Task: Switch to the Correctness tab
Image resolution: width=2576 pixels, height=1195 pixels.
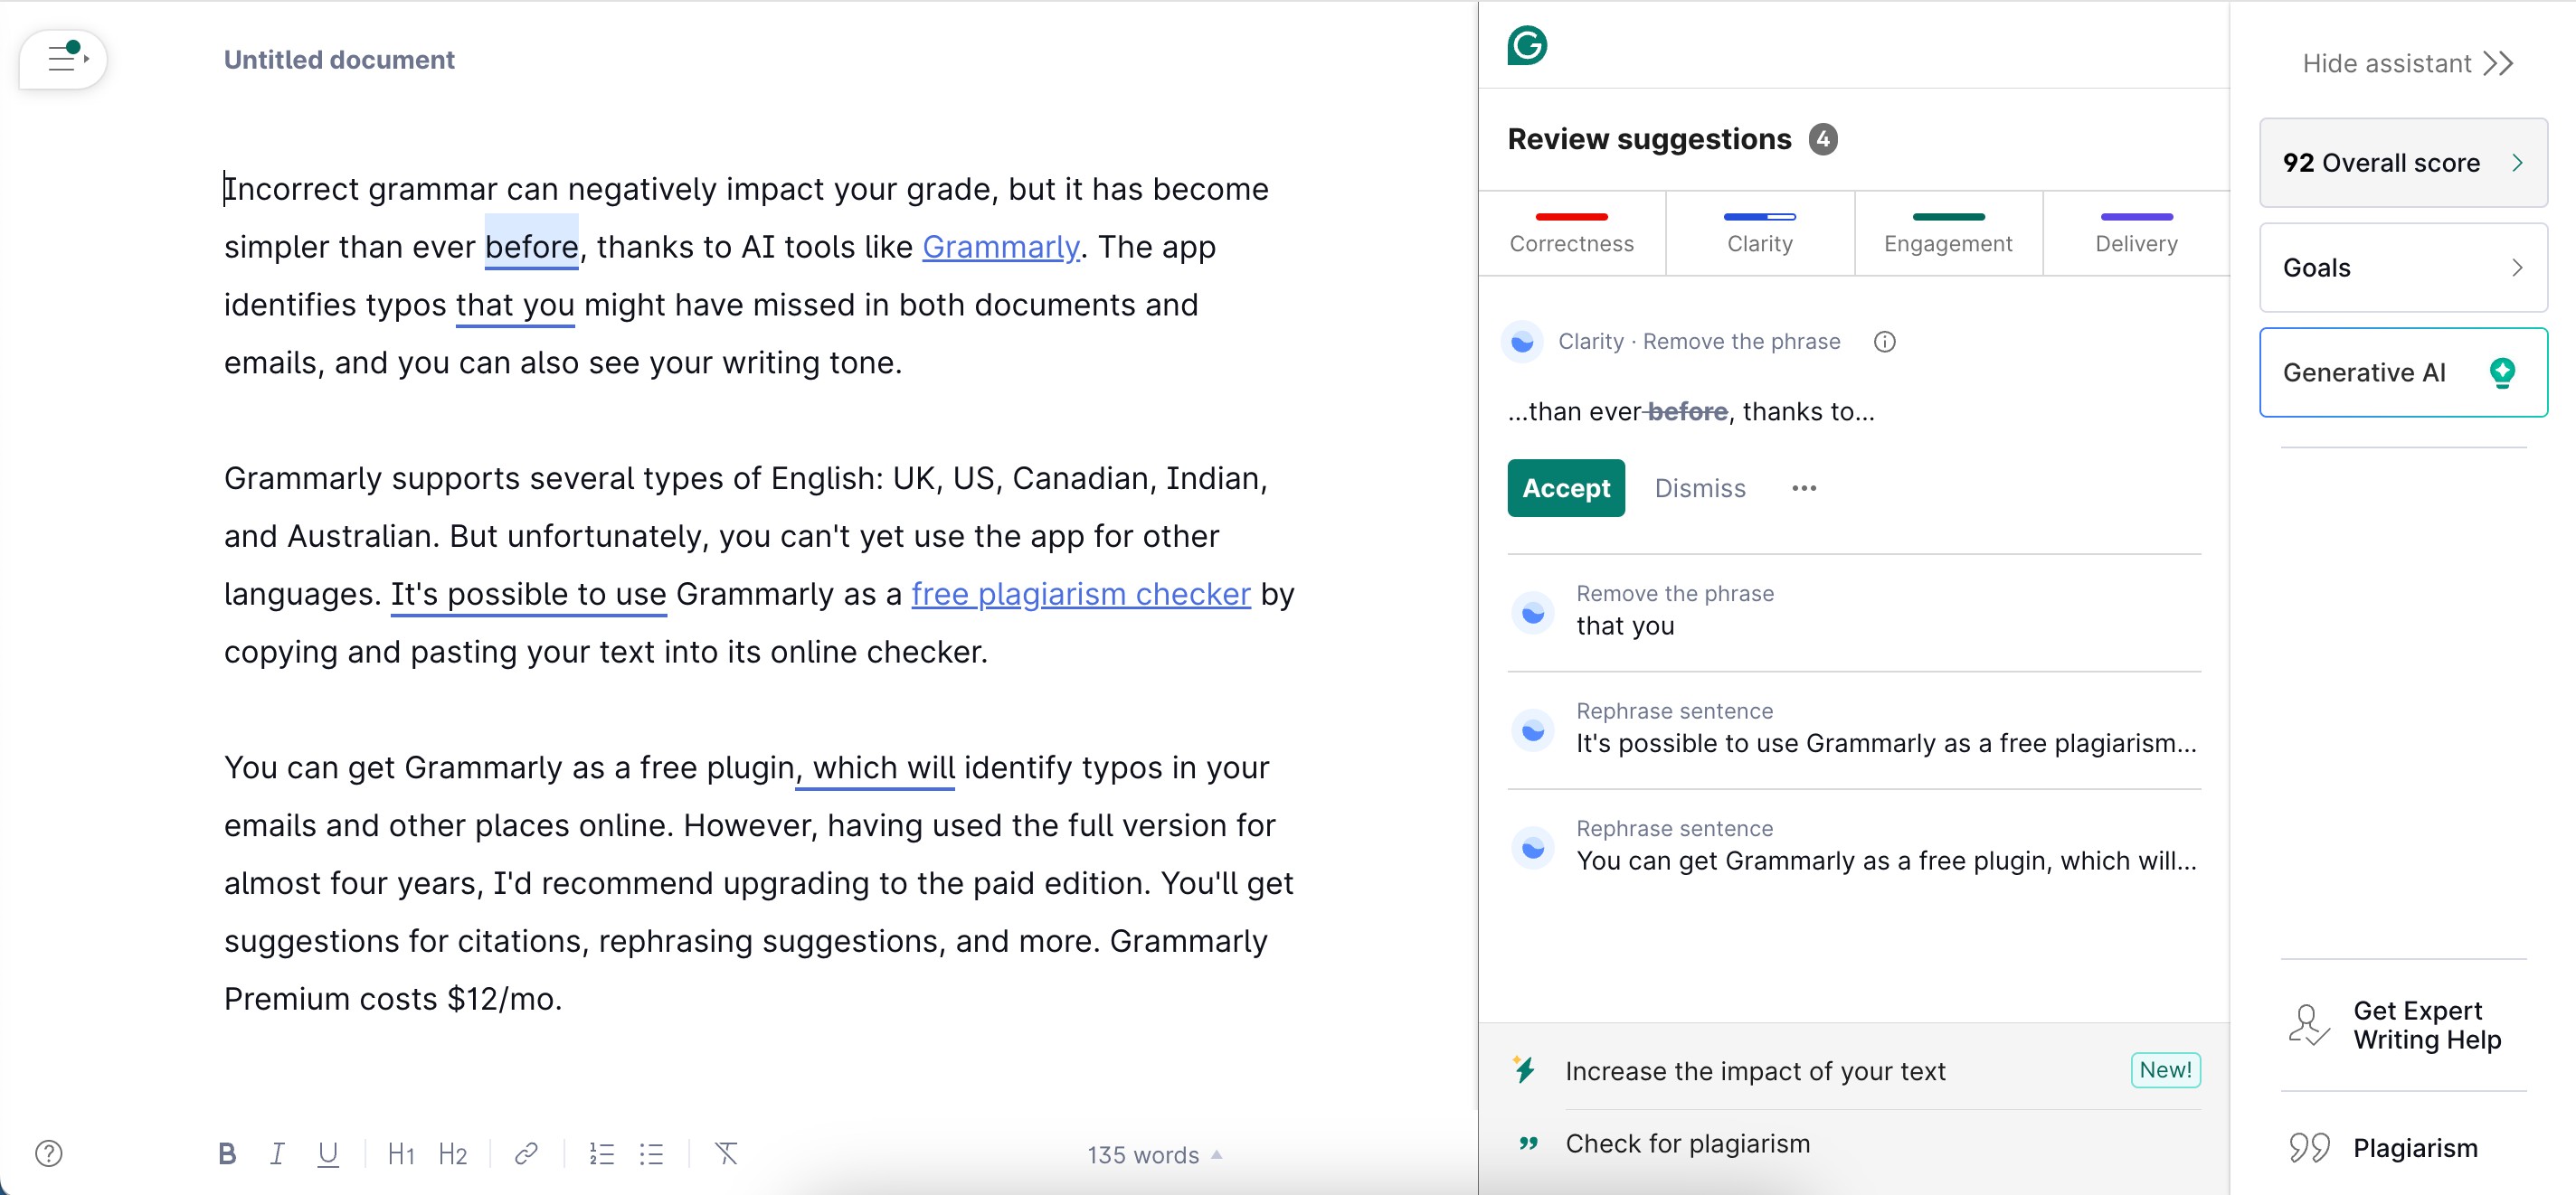Action: pyautogui.click(x=1571, y=233)
